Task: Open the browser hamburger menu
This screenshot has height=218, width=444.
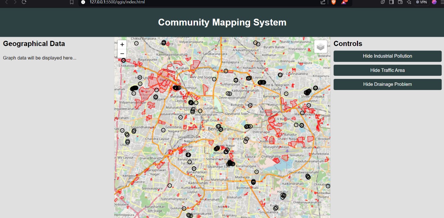Action: pos(442,2)
